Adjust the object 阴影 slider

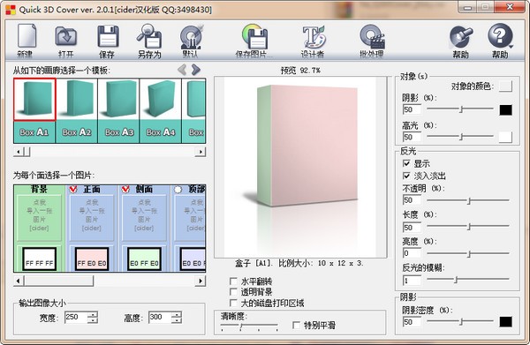click(460, 109)
